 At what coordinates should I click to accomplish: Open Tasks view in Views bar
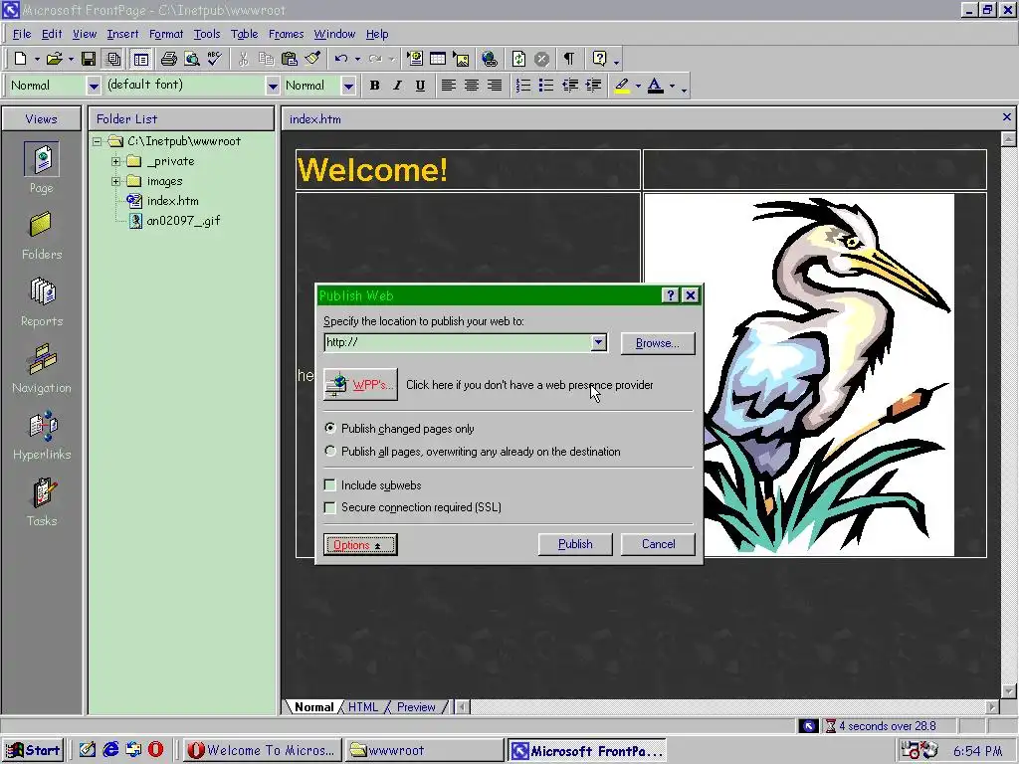click(x=42, y=502)
